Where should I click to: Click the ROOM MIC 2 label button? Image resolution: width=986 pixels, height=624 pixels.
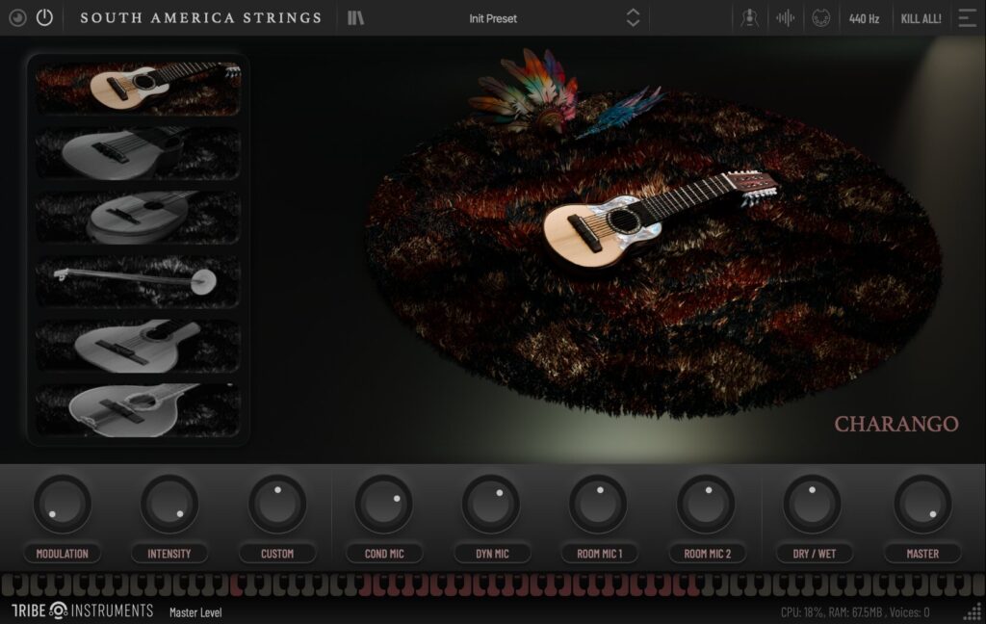pyautogui.click(x=708, y=554)
